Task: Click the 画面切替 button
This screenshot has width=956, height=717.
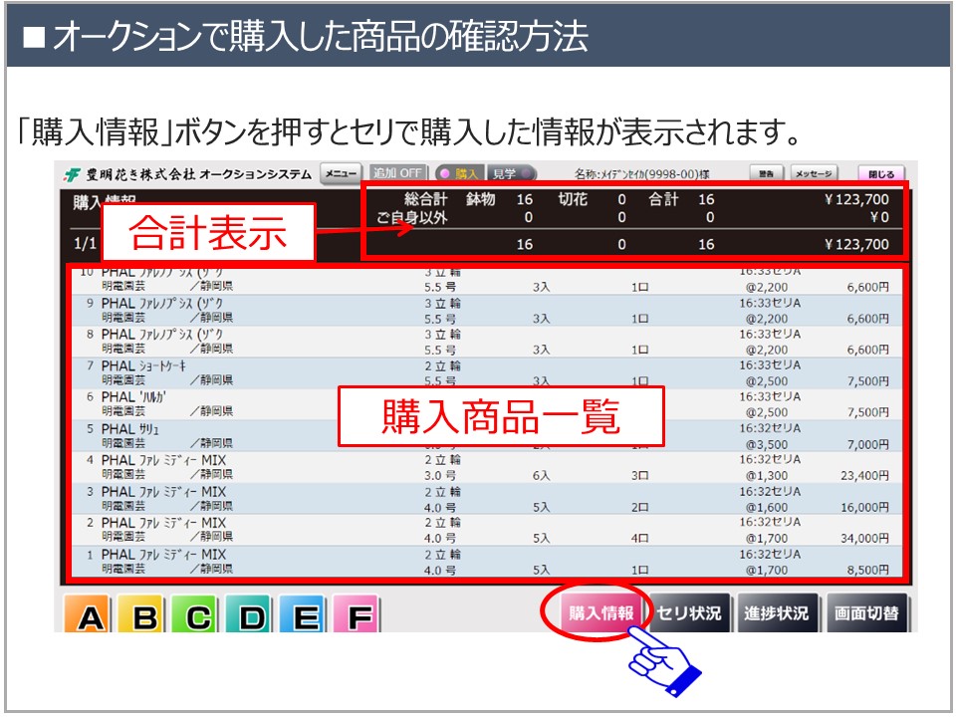Action: 866,613
